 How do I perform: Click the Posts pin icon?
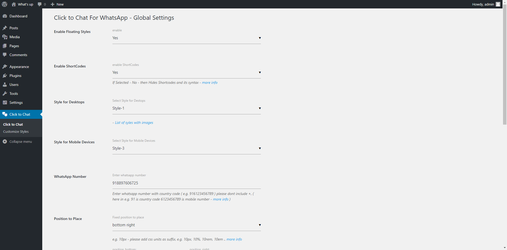click(5, 28)
